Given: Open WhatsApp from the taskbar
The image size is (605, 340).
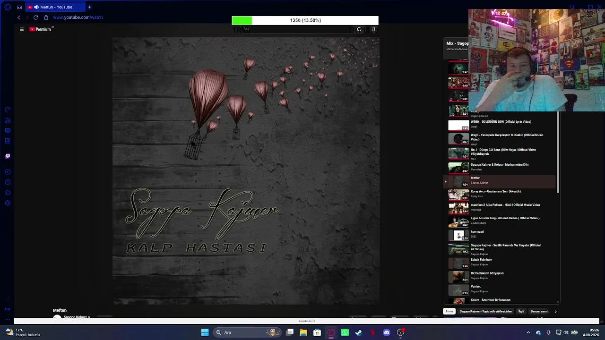Looking at the screenshot, I should coord(345,332).
